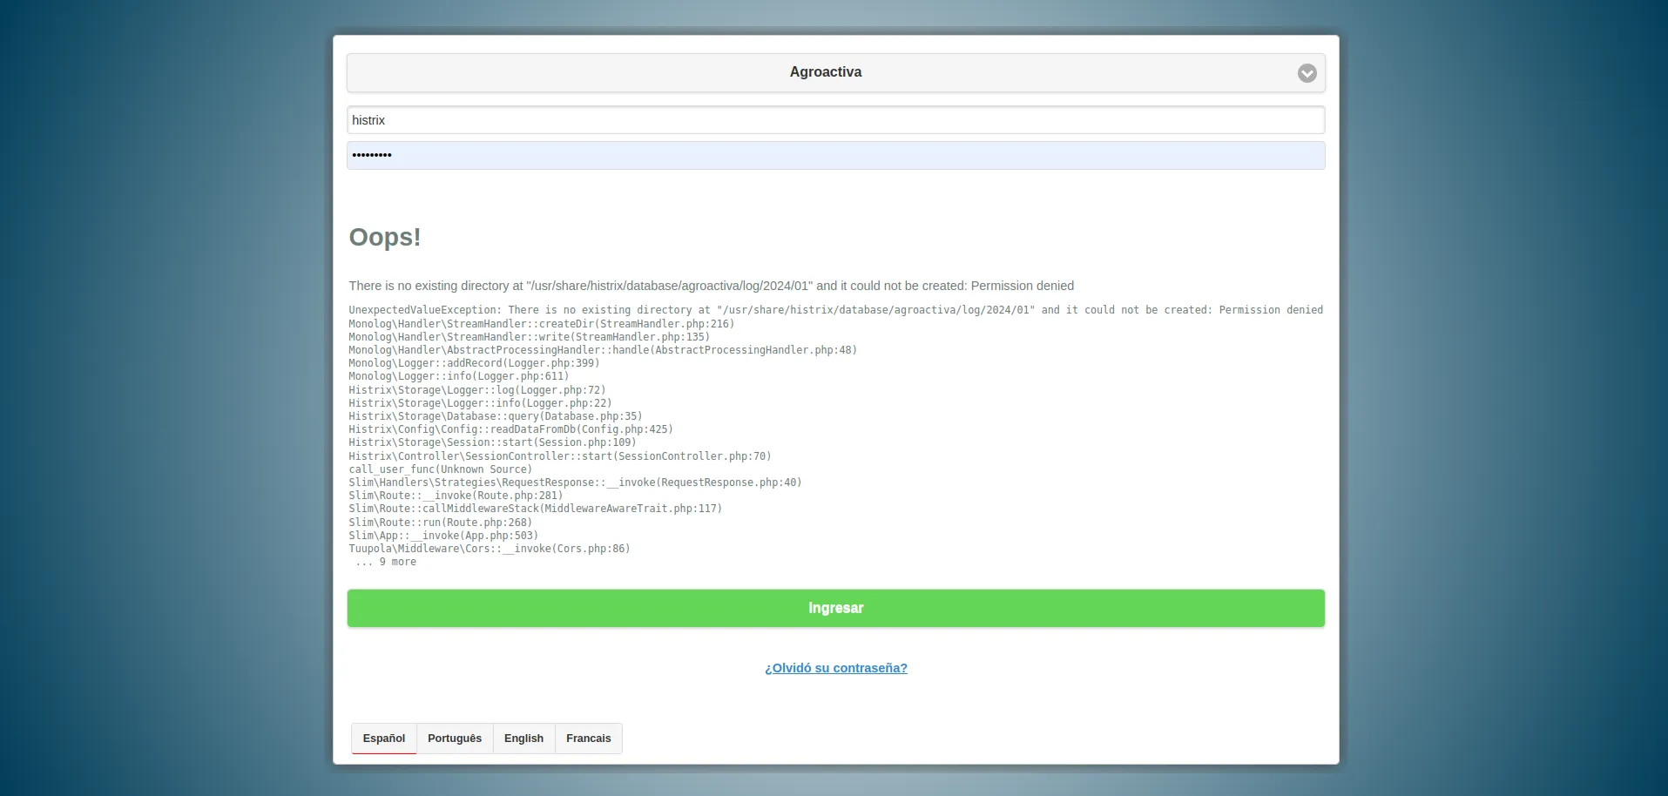Image resolution: width=1668 pixels, height=796 pixels.
Task: Focus the username field containing histrix
Action: (x=834, y=120)
